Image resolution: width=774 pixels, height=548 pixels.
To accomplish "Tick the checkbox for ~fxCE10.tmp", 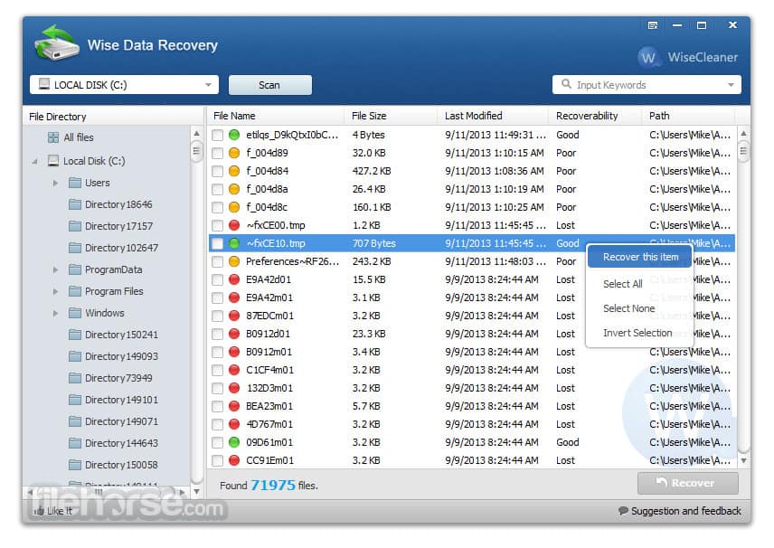I will 217,243.
